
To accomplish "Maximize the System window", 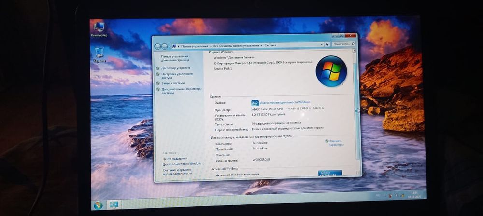I will click(x=341, y=35).
